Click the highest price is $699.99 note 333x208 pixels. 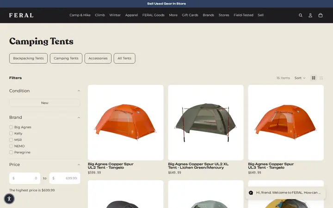(x=32, y=190)
